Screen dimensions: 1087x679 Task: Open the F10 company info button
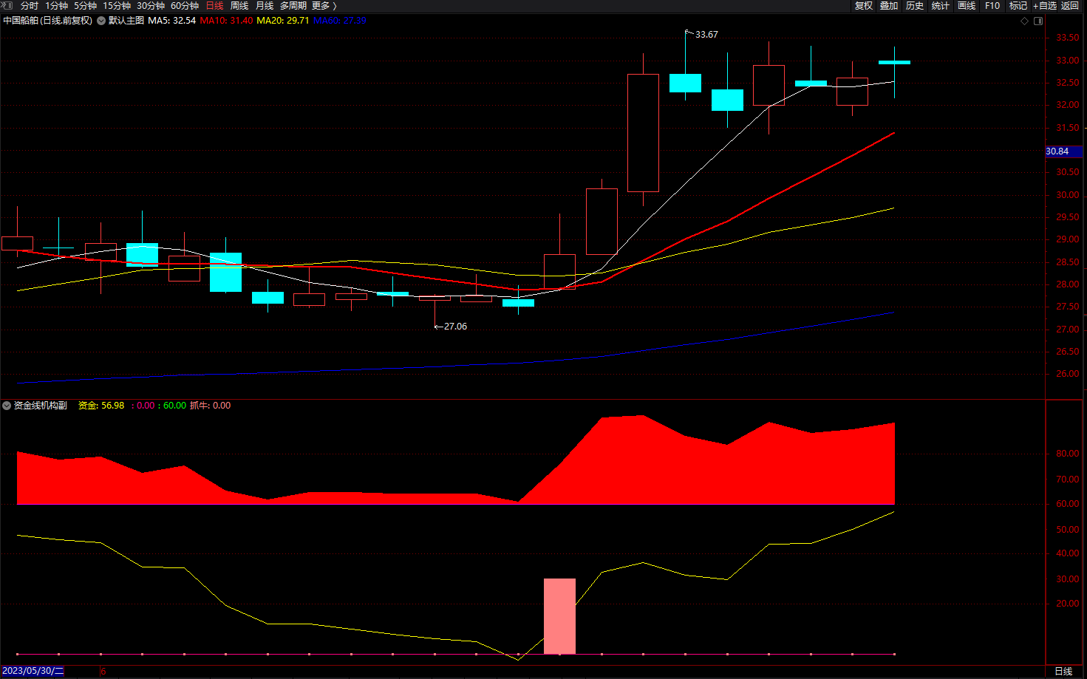point(992,6)
